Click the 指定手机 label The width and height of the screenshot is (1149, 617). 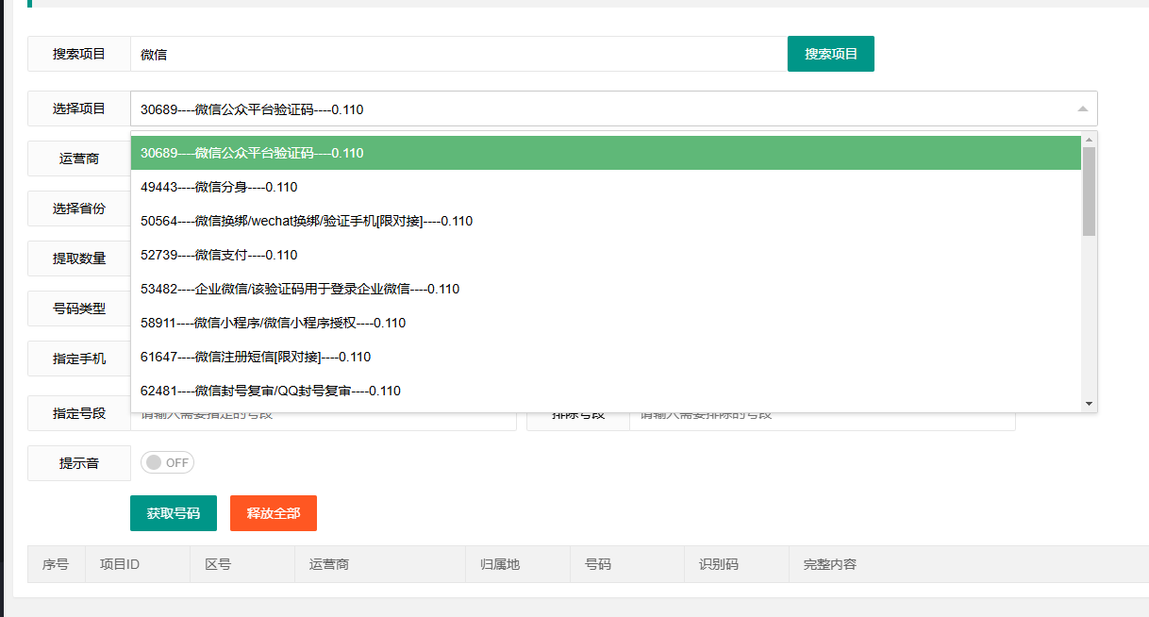point(79,359)
